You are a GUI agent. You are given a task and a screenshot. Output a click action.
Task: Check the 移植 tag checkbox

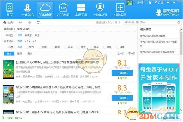pos(105,47)
